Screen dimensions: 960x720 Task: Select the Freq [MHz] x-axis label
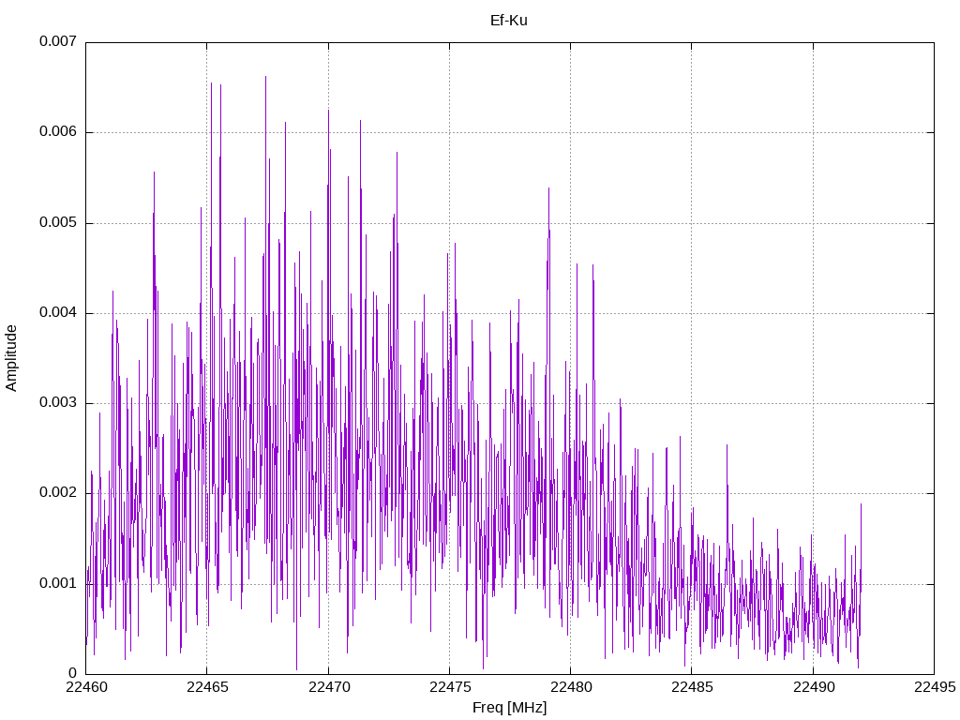[509, 708]
